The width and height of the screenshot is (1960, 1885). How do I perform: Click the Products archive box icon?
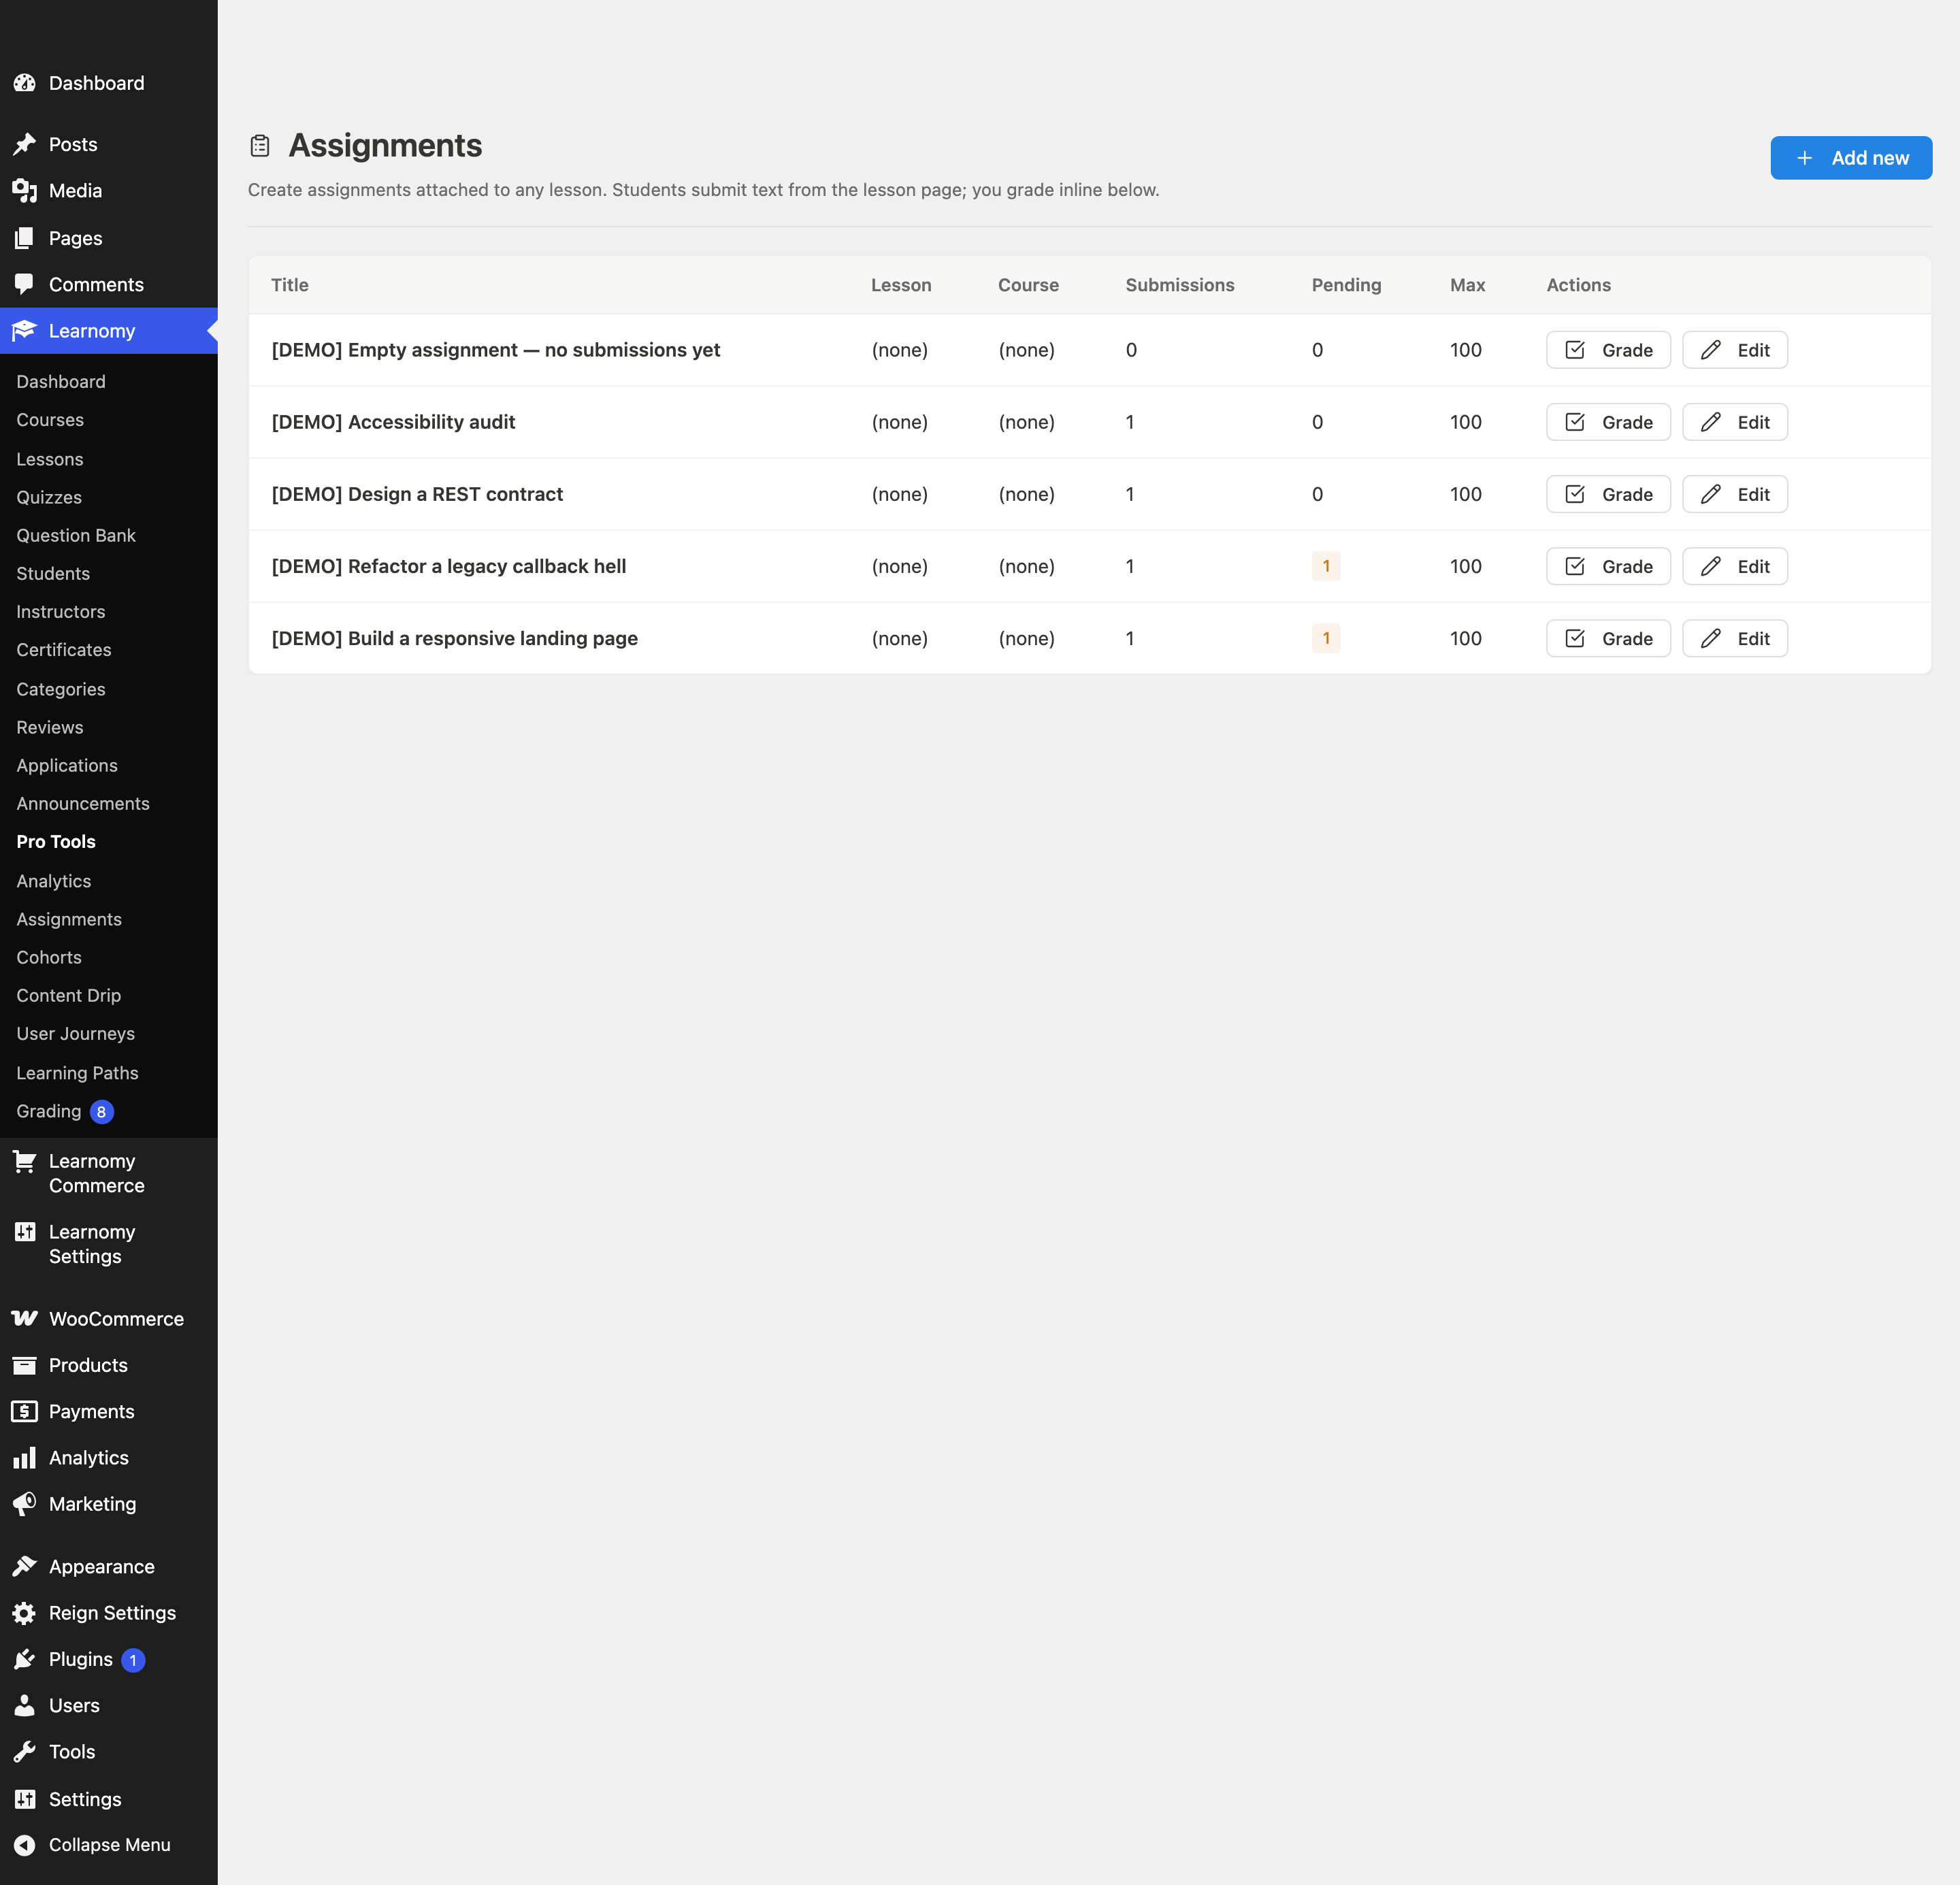coord(25,1365)
